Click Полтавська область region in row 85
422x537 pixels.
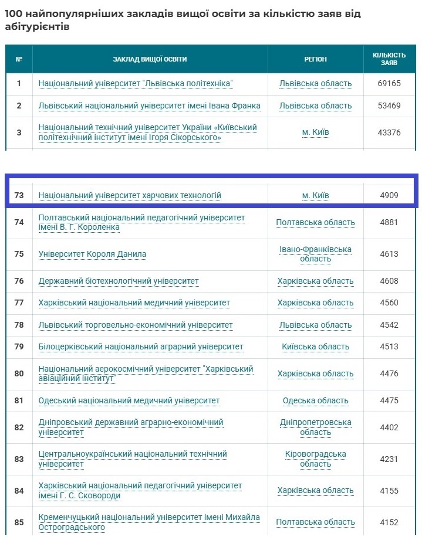(x=315, y=522)
